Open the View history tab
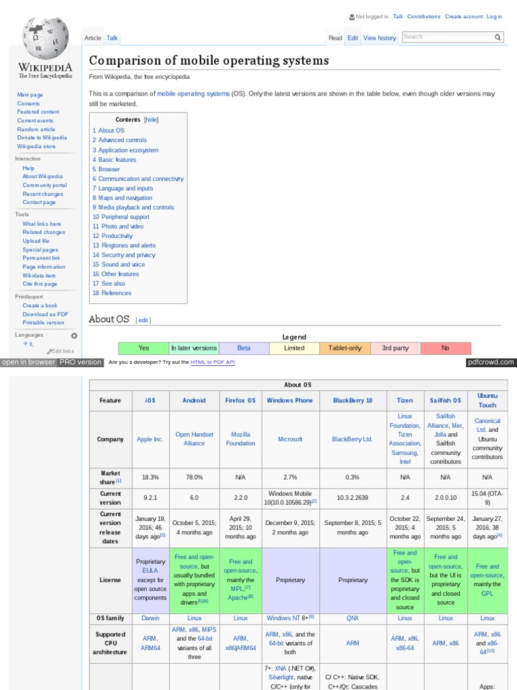The width and height of the screenshot is (517, 690). [x=380, y=38]
